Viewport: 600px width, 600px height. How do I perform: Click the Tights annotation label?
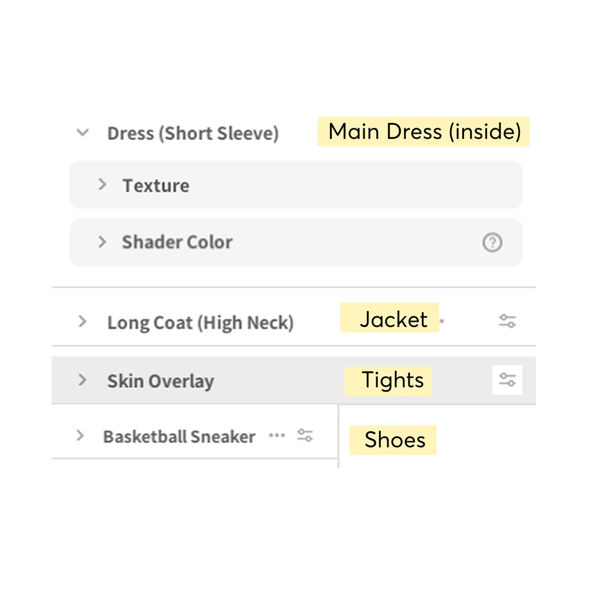coord(392,380)
